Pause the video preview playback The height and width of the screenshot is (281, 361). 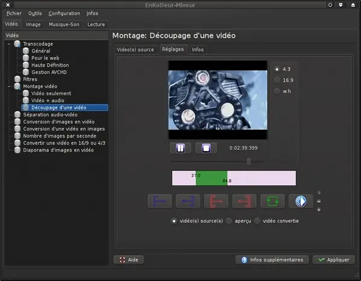180,148
